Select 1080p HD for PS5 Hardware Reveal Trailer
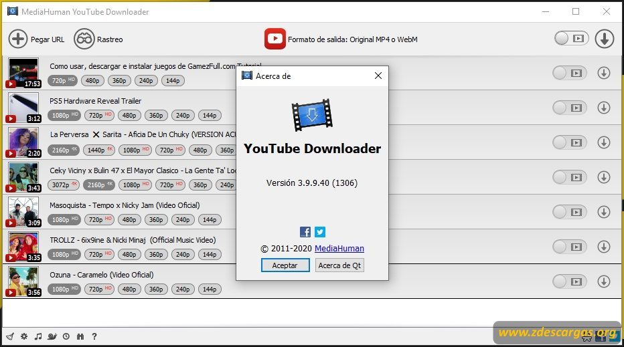Viewport: 624px width, 347px height. click(64, 115)
